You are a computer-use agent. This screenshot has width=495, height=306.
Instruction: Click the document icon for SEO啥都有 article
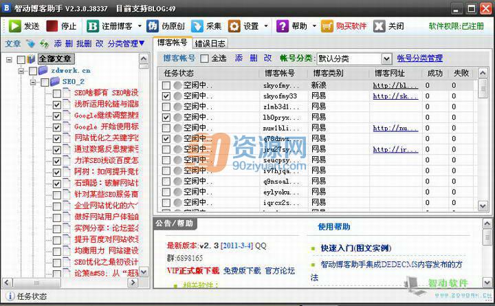(x=67, y=93)
